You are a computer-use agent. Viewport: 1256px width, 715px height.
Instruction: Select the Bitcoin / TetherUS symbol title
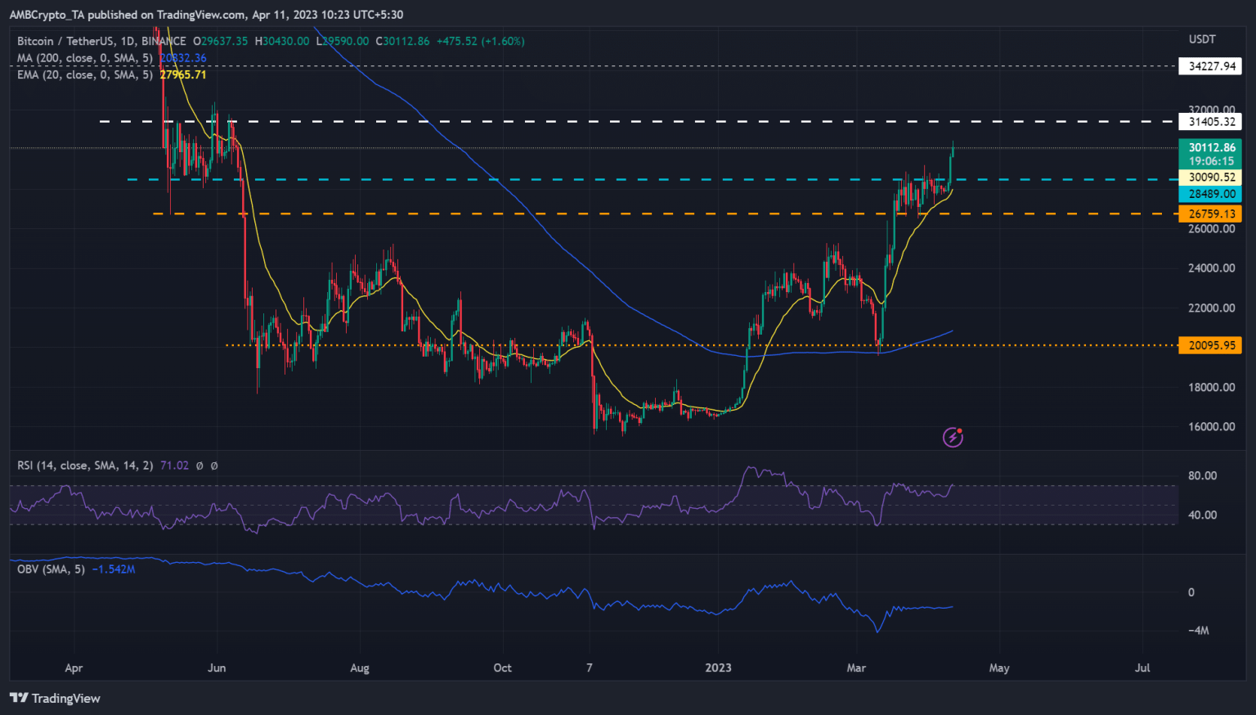(x=101, y=41)
